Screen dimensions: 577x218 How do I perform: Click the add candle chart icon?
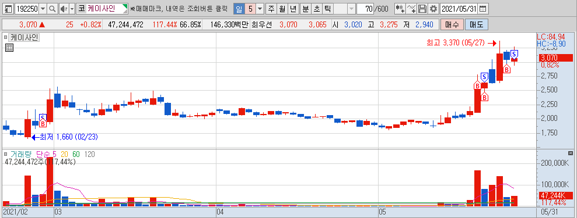pos(400,8)
